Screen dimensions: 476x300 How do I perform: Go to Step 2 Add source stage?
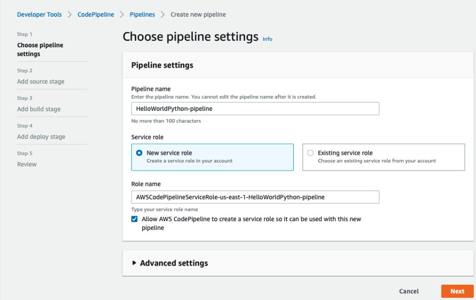41,82
